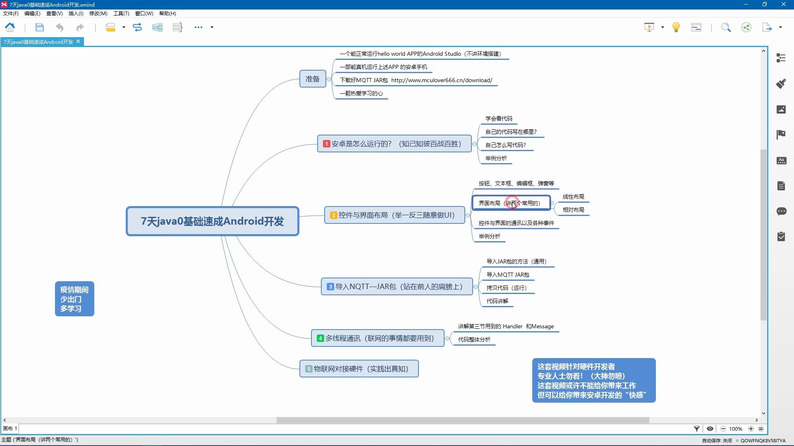Open the Markers flag panel
The height and width of the screenshot is (446, 794).
pyautogui.click(x=781, y=135)
